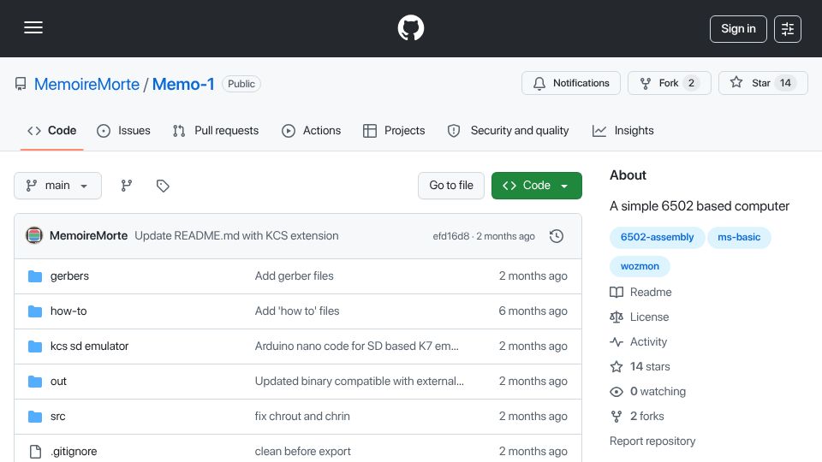
Task: Open 'clean before export' commit message
Action: [302, 452]
